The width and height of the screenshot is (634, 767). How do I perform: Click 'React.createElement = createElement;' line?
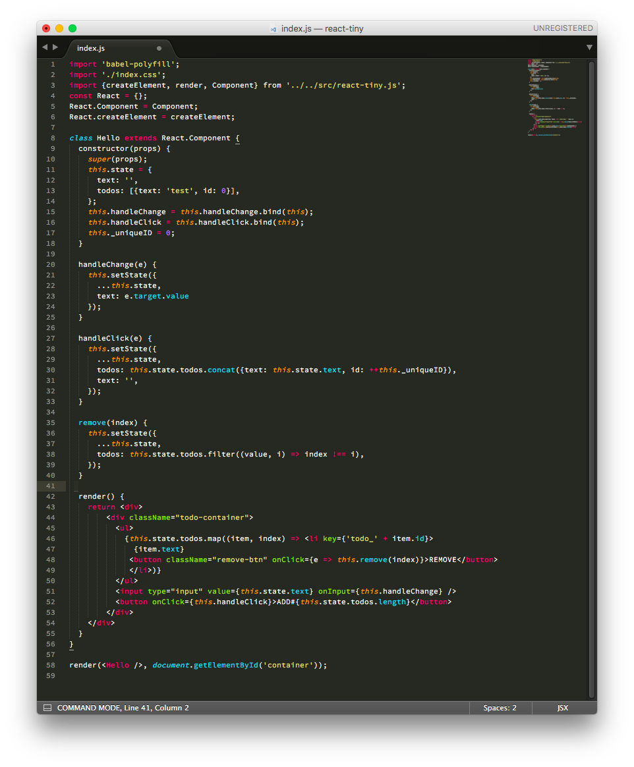tap(152, 117)
